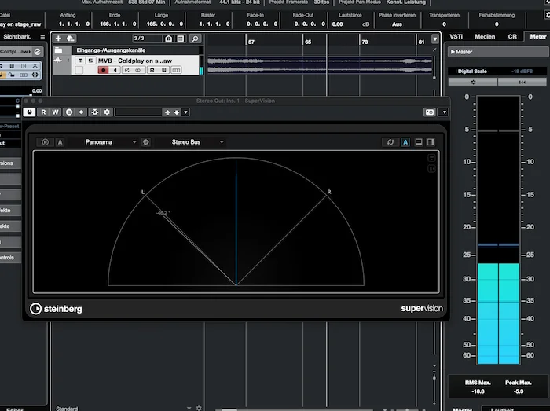Viewport: 550px width, 411px height.
Task: Select the Sichtbark. tab
Action: pyautogui.click(x=17, y=36)
